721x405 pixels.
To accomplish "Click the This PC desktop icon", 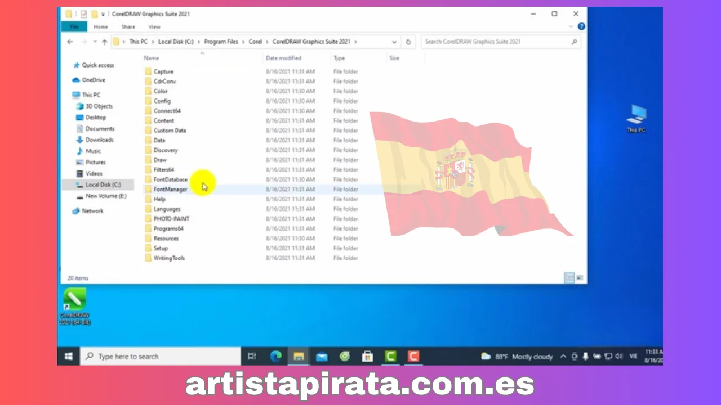I will point(636,119).
